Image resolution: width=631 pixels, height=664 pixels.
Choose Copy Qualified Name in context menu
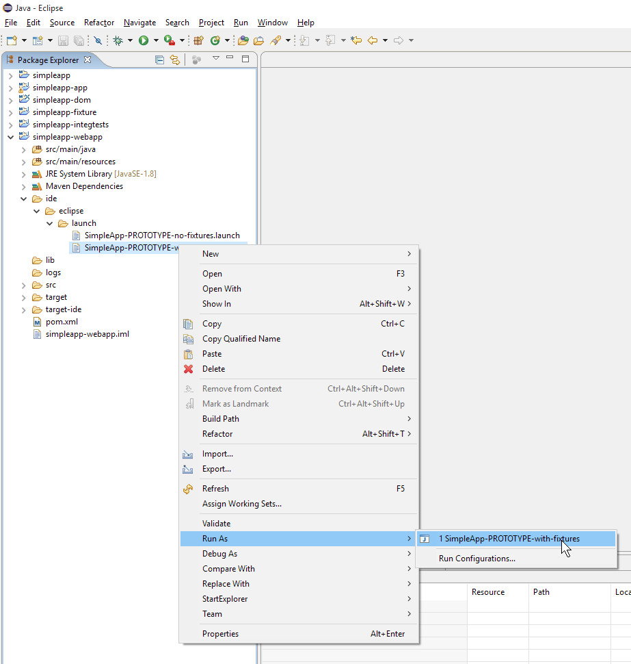[x=299, y=339]
